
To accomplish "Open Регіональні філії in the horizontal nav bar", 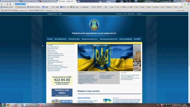I will 74,39.
